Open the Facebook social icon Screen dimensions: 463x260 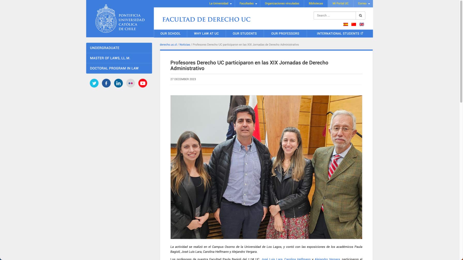[106, 83]
